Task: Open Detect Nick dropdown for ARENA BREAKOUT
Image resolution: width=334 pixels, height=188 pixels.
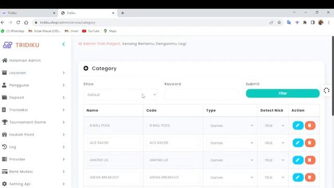Action: [x=273, y=178]
